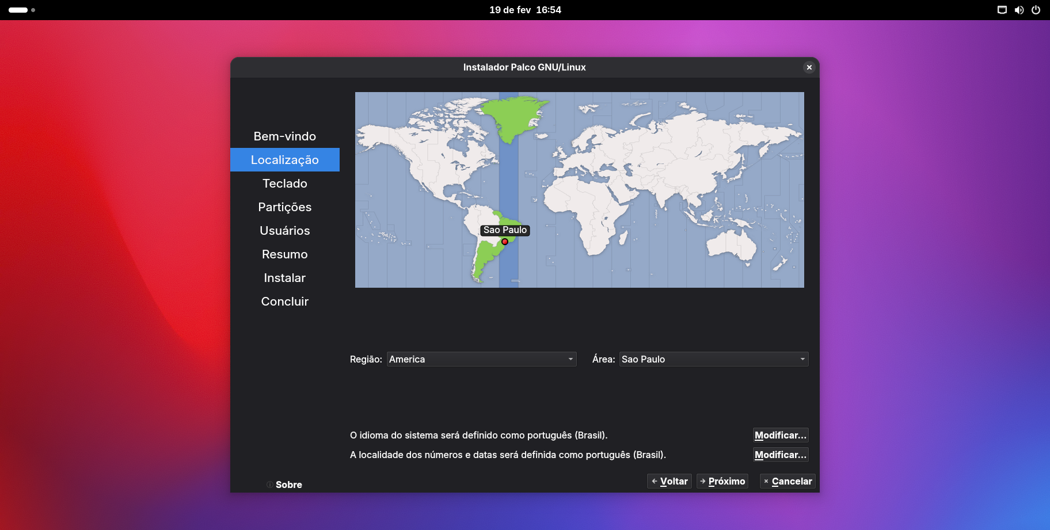
Task: Click Modificar for numbers and dates locale
Action: pyautogui.click(x=781, y=455)
